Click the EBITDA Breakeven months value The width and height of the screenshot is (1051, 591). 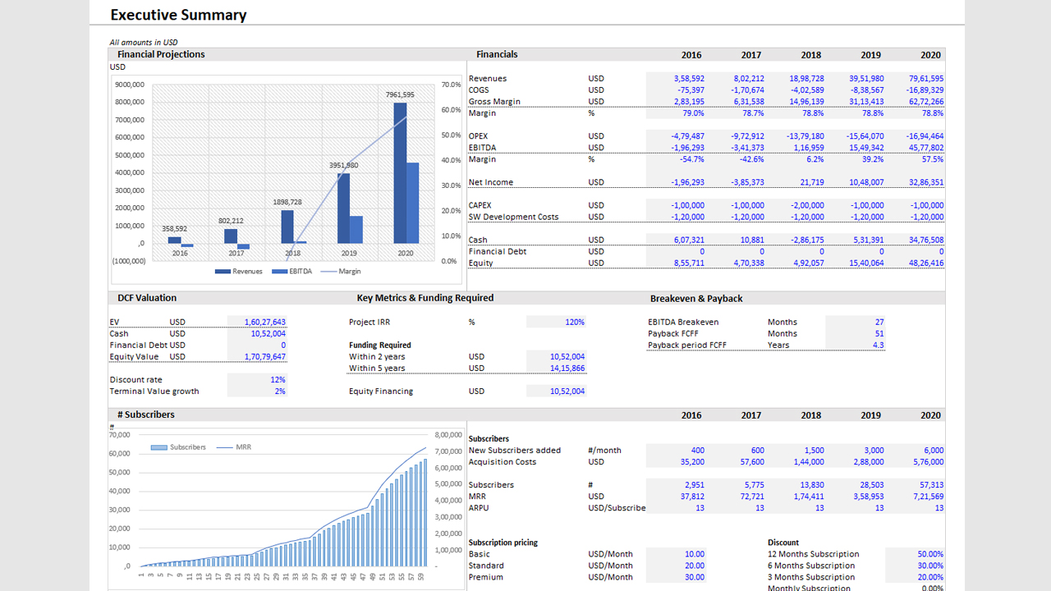856,323
